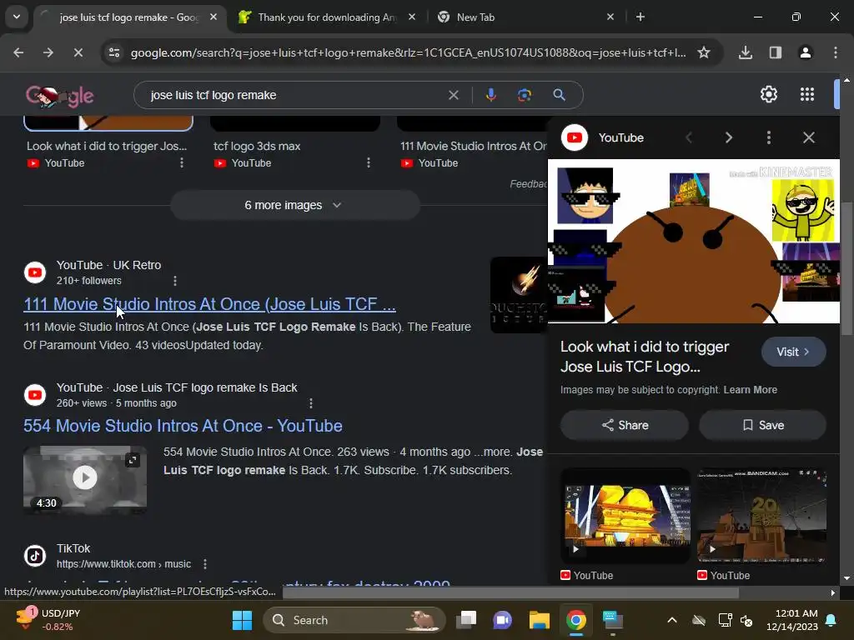Close the YouTube image preview panel
This screenshot has height=640, width=854.
[809, 137]
